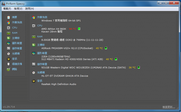Click the motherboard 45 °C temperature indicator
The height and width of the screenshot is (112, 181).
point(106,48)
